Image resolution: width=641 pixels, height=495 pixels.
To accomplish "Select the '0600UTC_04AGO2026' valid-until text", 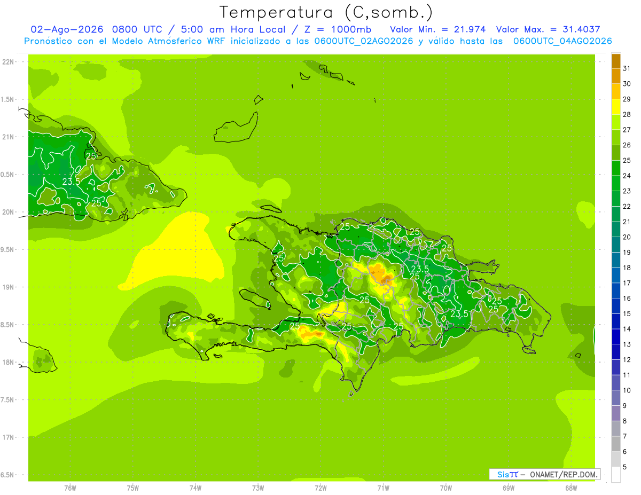I will click(x=562, y=41).
